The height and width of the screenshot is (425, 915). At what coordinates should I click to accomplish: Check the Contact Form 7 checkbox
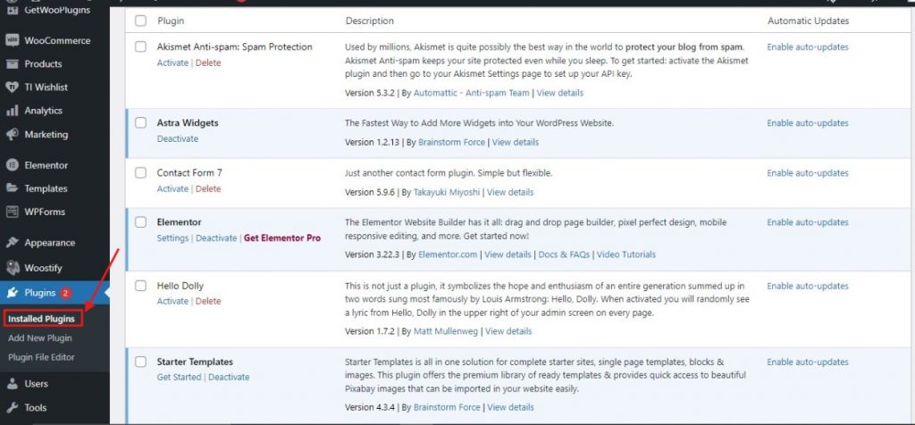140,172
